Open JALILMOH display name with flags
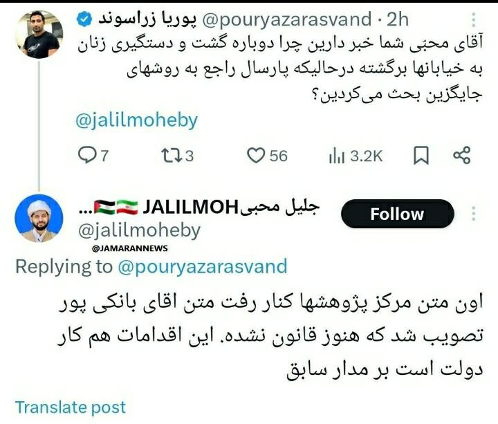 199,207
